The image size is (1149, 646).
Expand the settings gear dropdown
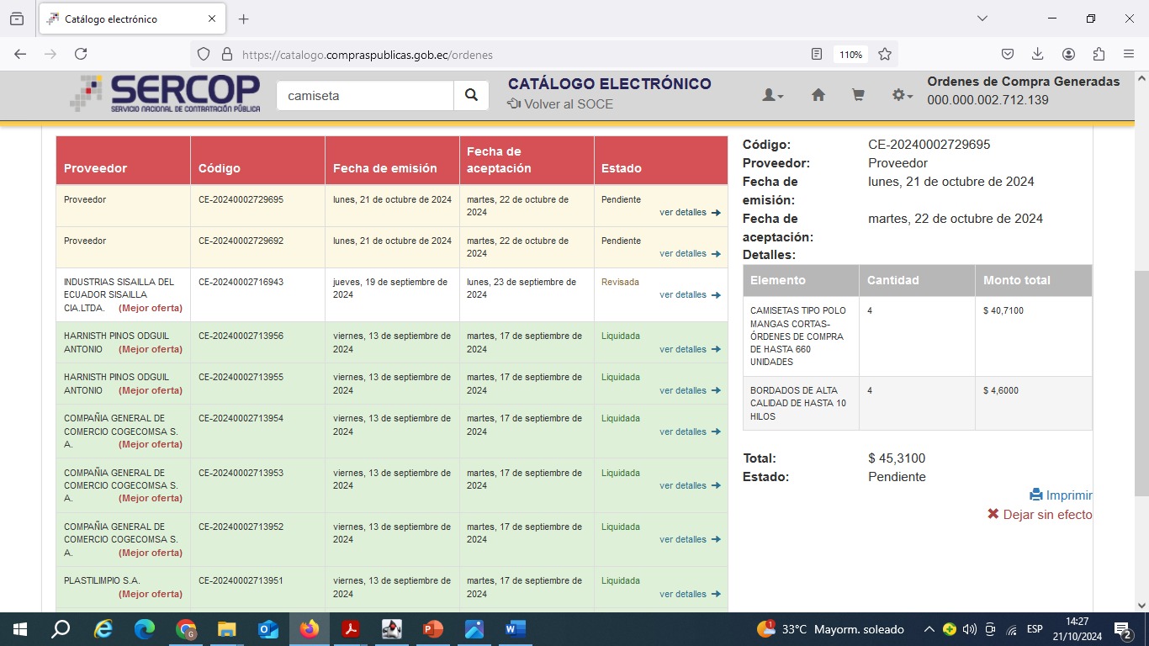coord(902,96)
